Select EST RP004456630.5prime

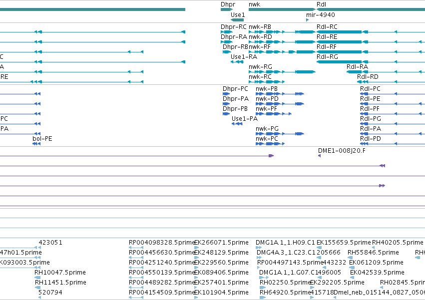(x=136, y=258)
